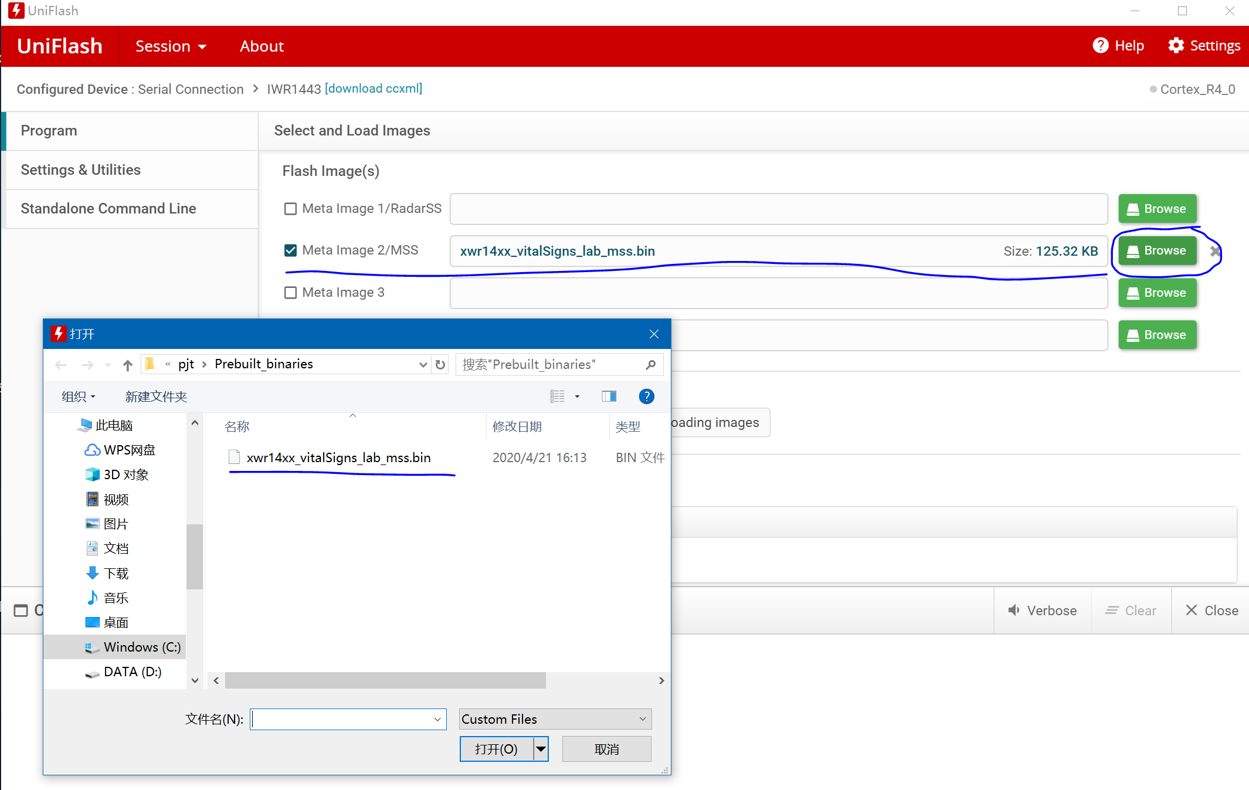Click the 文件名 input field
Screen dimensions: 1249x790
[348, 719]
